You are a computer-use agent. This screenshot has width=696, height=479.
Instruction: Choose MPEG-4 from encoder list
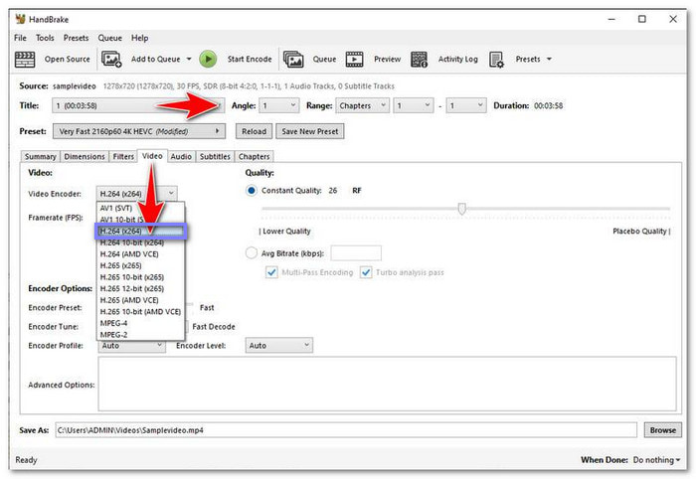(x=140, y=323)
